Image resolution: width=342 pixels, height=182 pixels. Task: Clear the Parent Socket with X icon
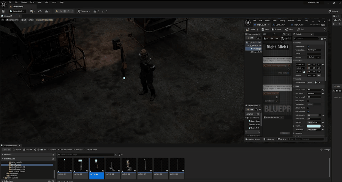point(320,83)
